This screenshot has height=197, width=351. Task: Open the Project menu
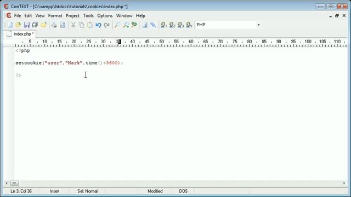click(72, 16)
